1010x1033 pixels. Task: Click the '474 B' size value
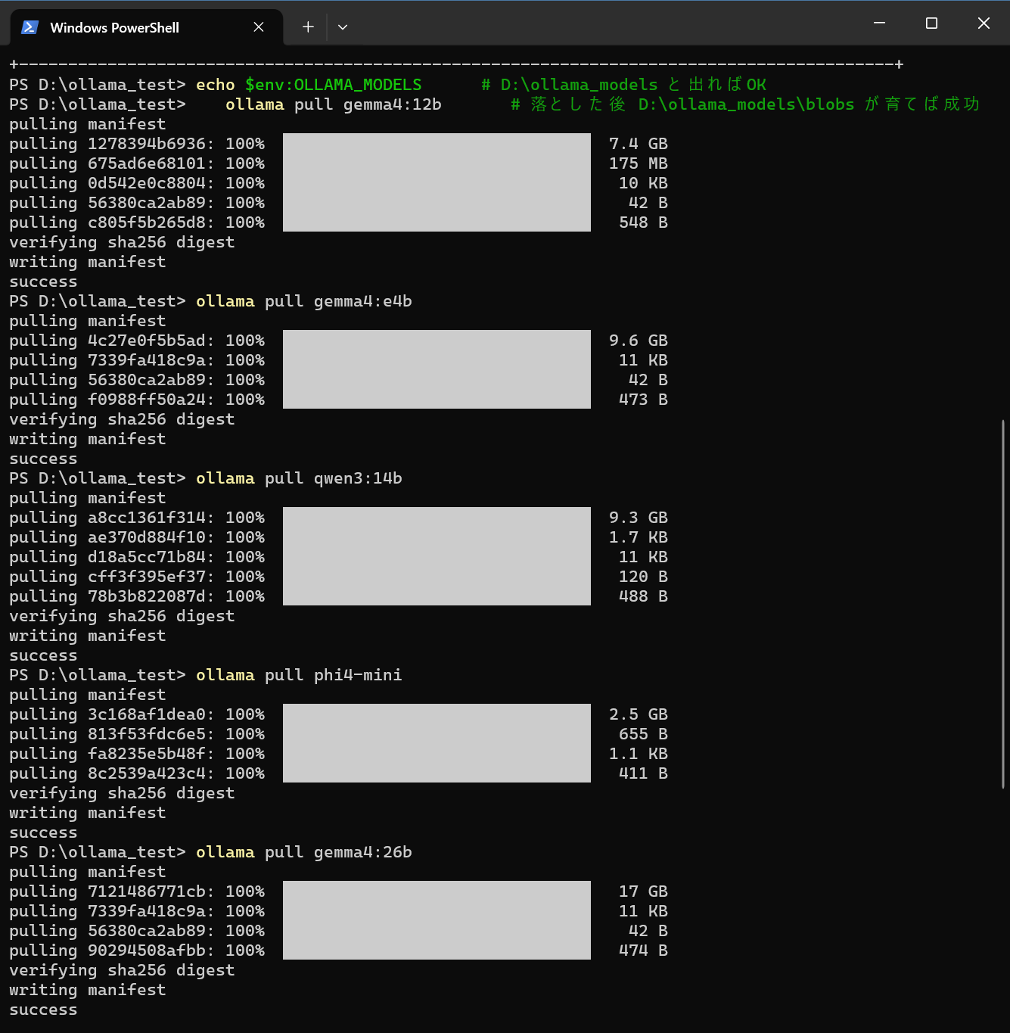pyautogui.click(x=643, y=951)
